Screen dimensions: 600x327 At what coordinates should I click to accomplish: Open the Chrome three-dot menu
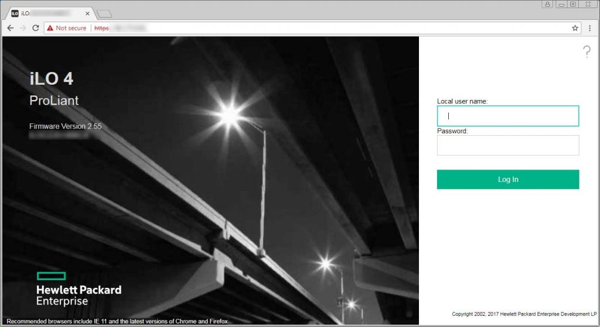(589, 28)
